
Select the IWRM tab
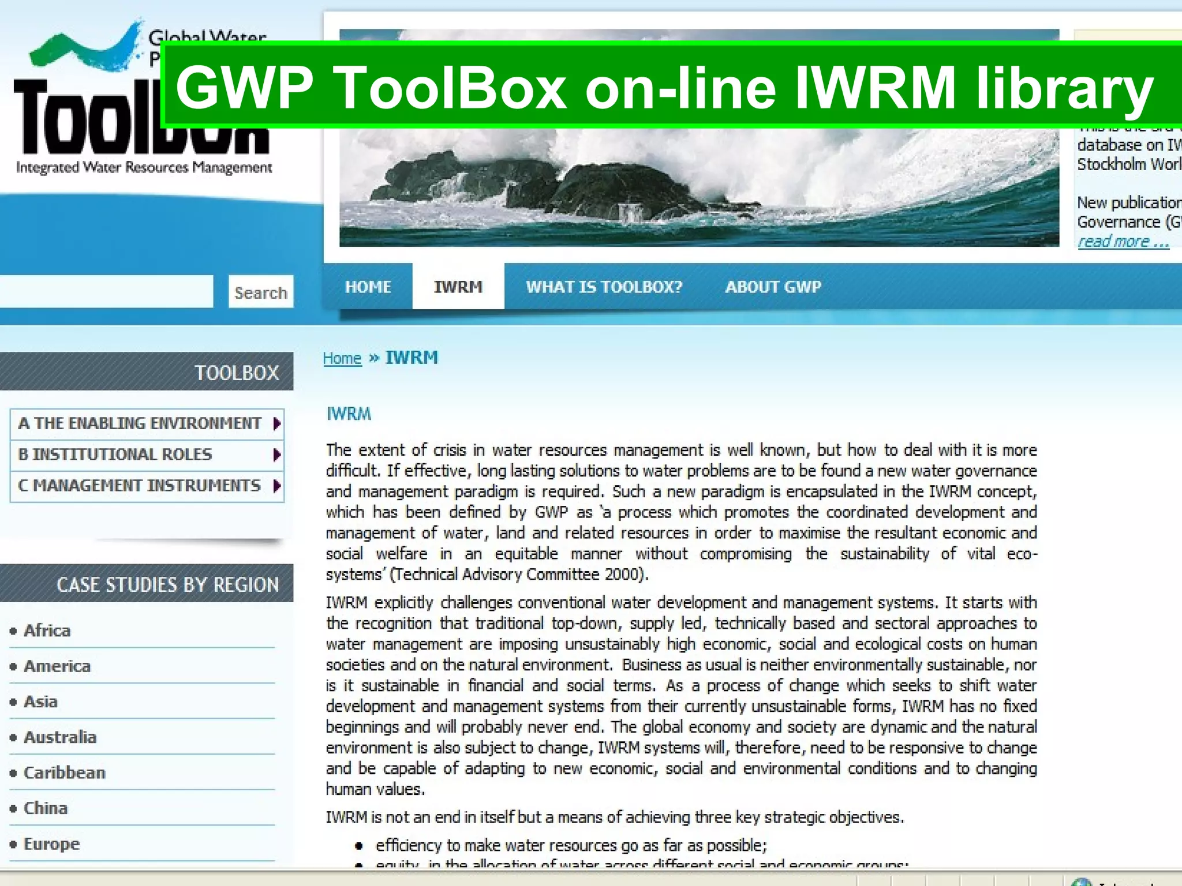click(458, 287)
